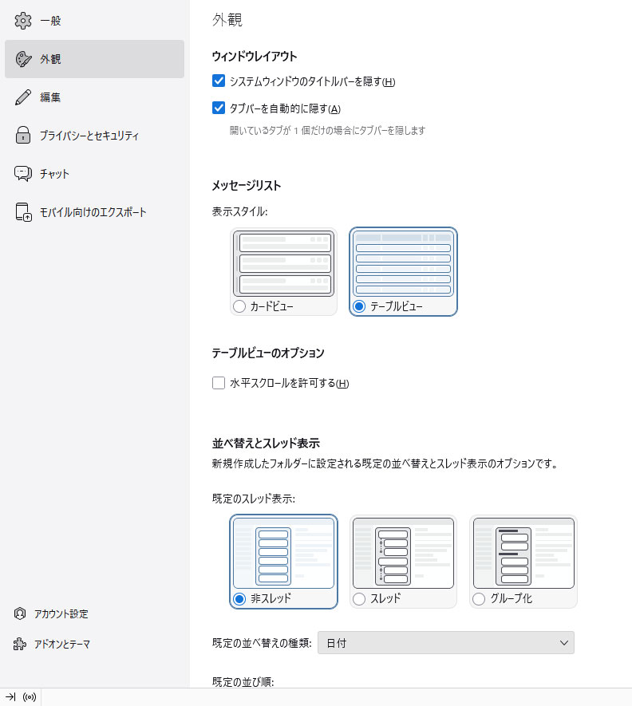Enable 水平スクロールを許可する checkbox
The image size is (632, 706).
tap(219, 383)
